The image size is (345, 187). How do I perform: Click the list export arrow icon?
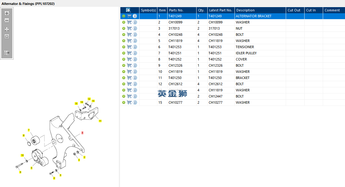pos(7,53)
